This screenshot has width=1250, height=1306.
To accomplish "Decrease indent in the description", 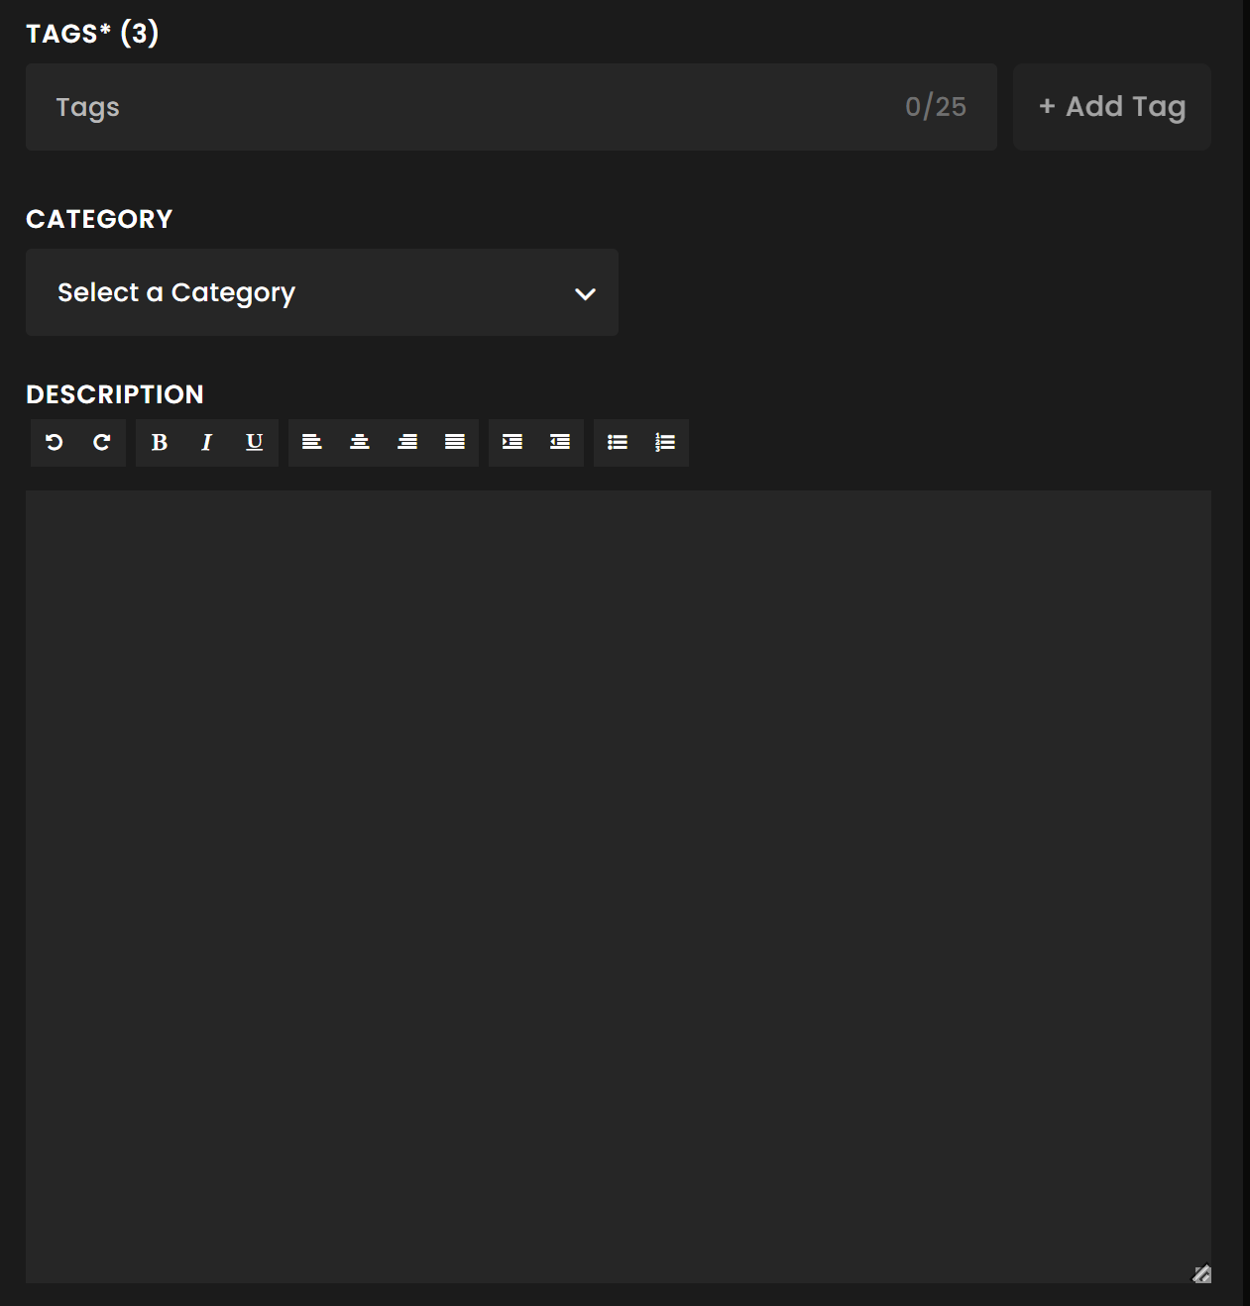I will (x=560, y=442).
